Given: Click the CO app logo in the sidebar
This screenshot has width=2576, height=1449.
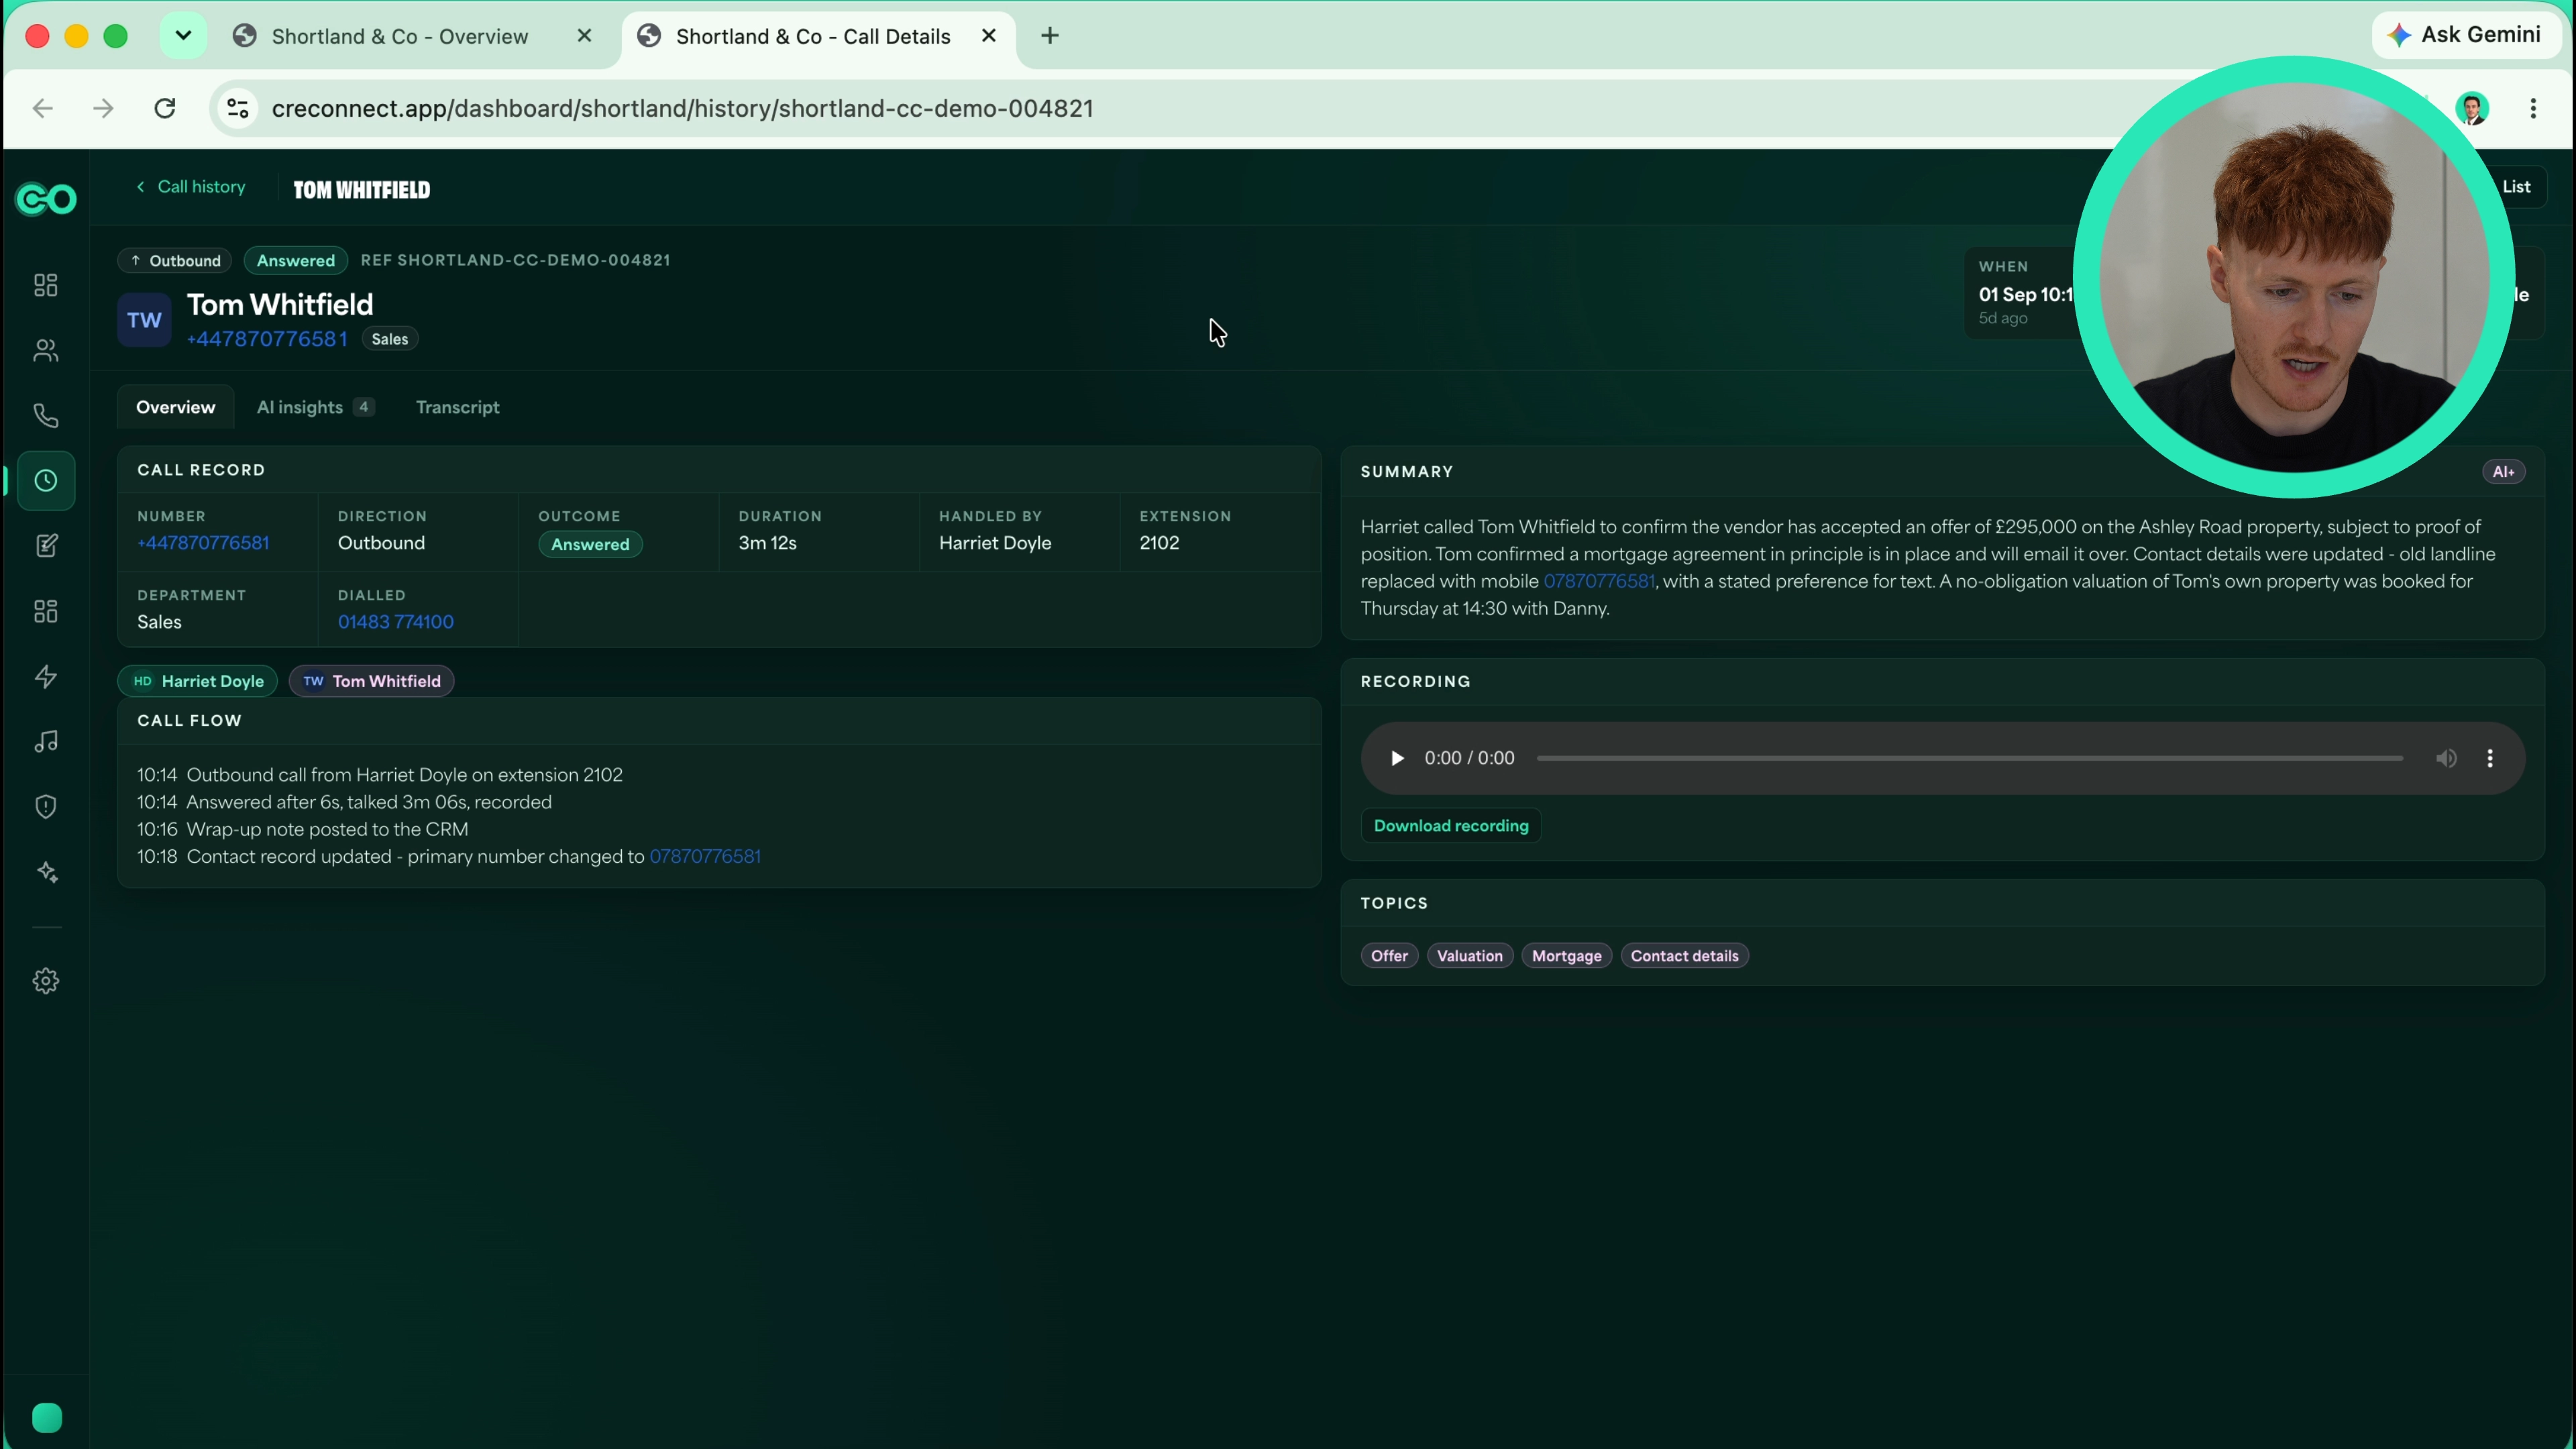Looking at the screenshot, I should pos(46,200).
